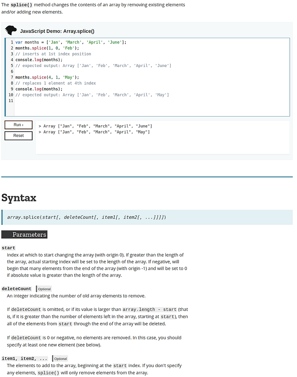Click first console output line ending "June"
297x377 pixels.
click(95, 126)
